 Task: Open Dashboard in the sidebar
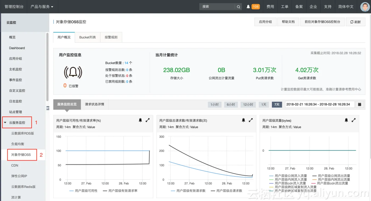point(17,48)
